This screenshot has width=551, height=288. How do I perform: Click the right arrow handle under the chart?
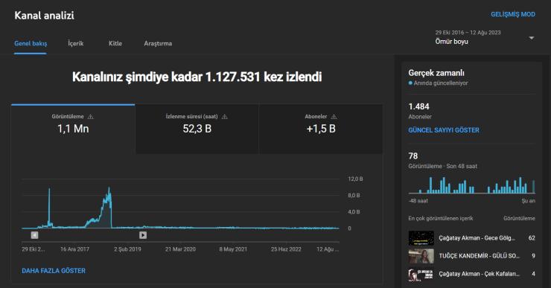143,235
